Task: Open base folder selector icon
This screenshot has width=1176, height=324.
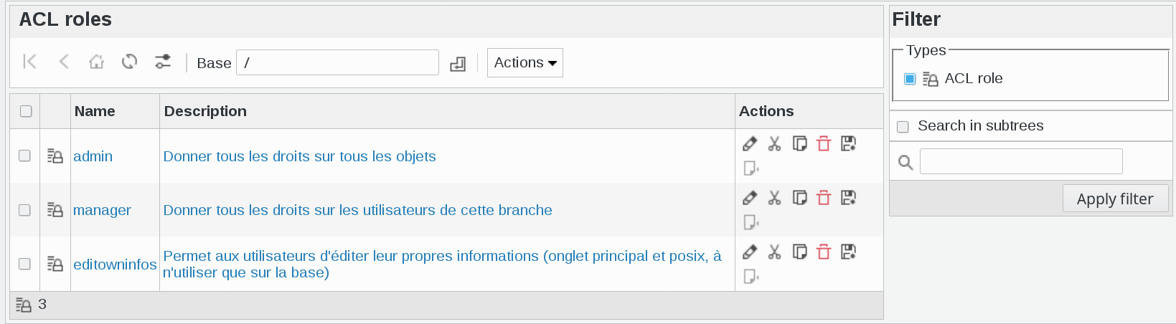Action: [458, 64]
